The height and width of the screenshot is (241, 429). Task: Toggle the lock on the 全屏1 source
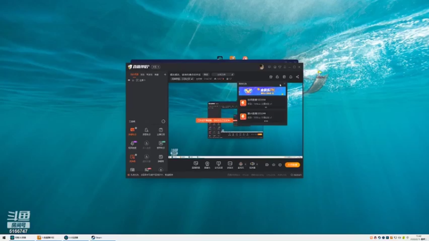[133, 80]
